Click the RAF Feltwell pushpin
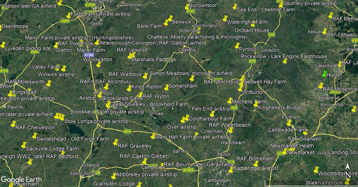 click(x=325, y=31)
